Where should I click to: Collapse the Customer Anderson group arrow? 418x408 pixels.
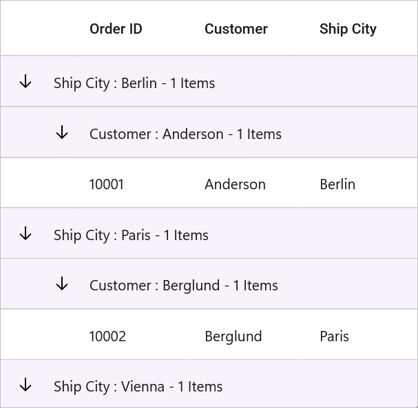62,132
